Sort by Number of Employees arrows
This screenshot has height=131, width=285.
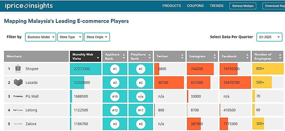click(280, 56)
